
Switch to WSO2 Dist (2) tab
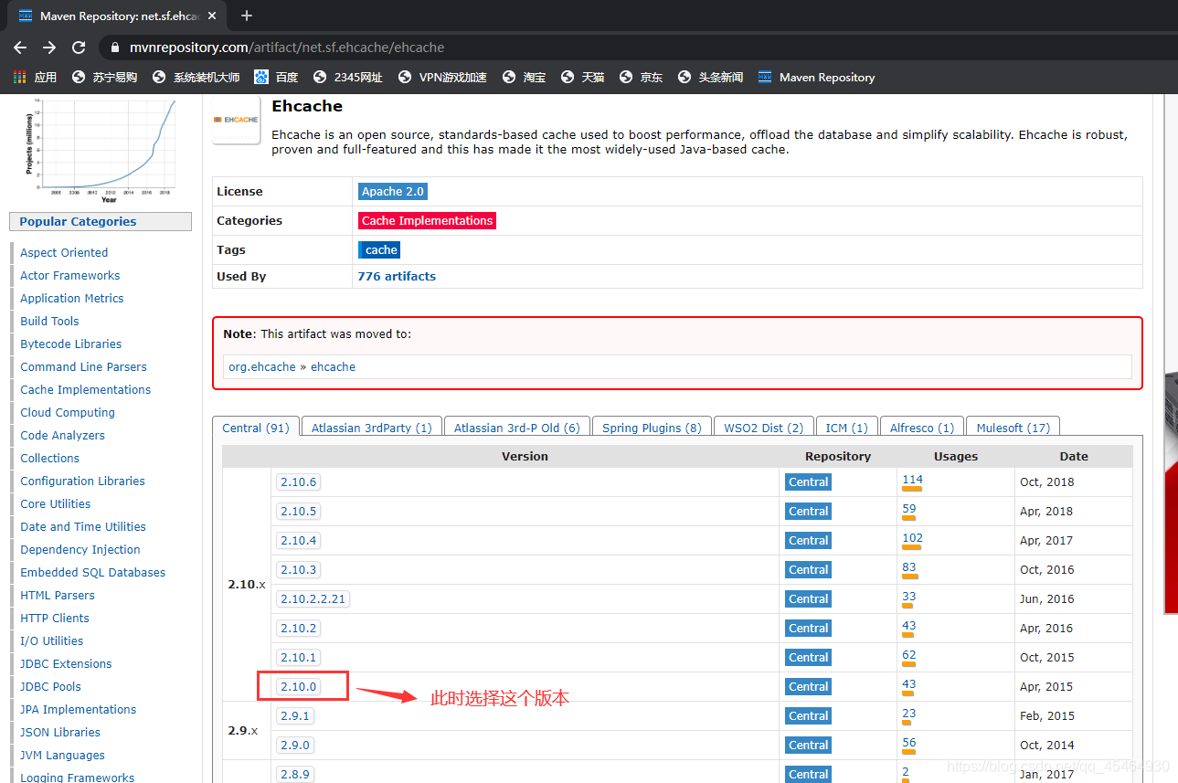[763, 428]
